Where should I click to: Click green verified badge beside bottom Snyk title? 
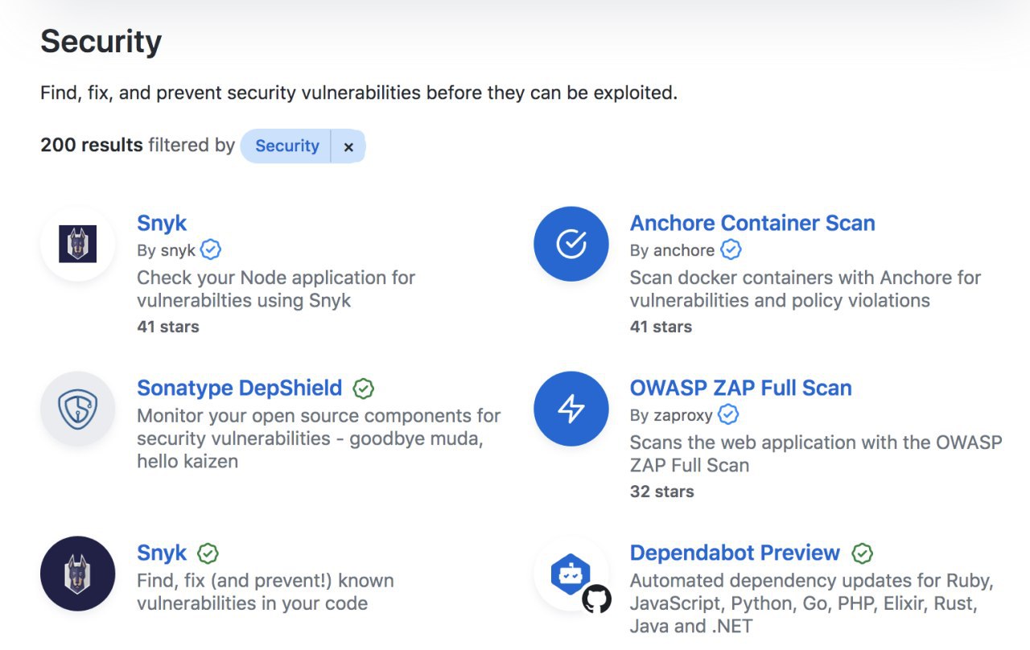208,553
